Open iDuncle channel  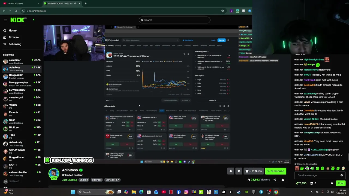(x=21, y=114)
